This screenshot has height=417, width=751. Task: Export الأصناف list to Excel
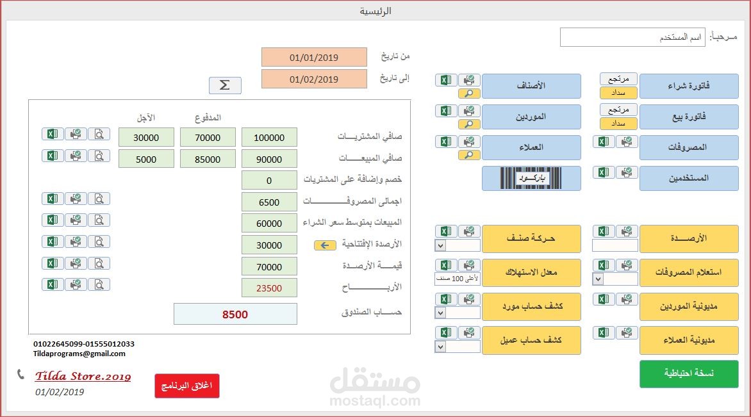point(446,80)
